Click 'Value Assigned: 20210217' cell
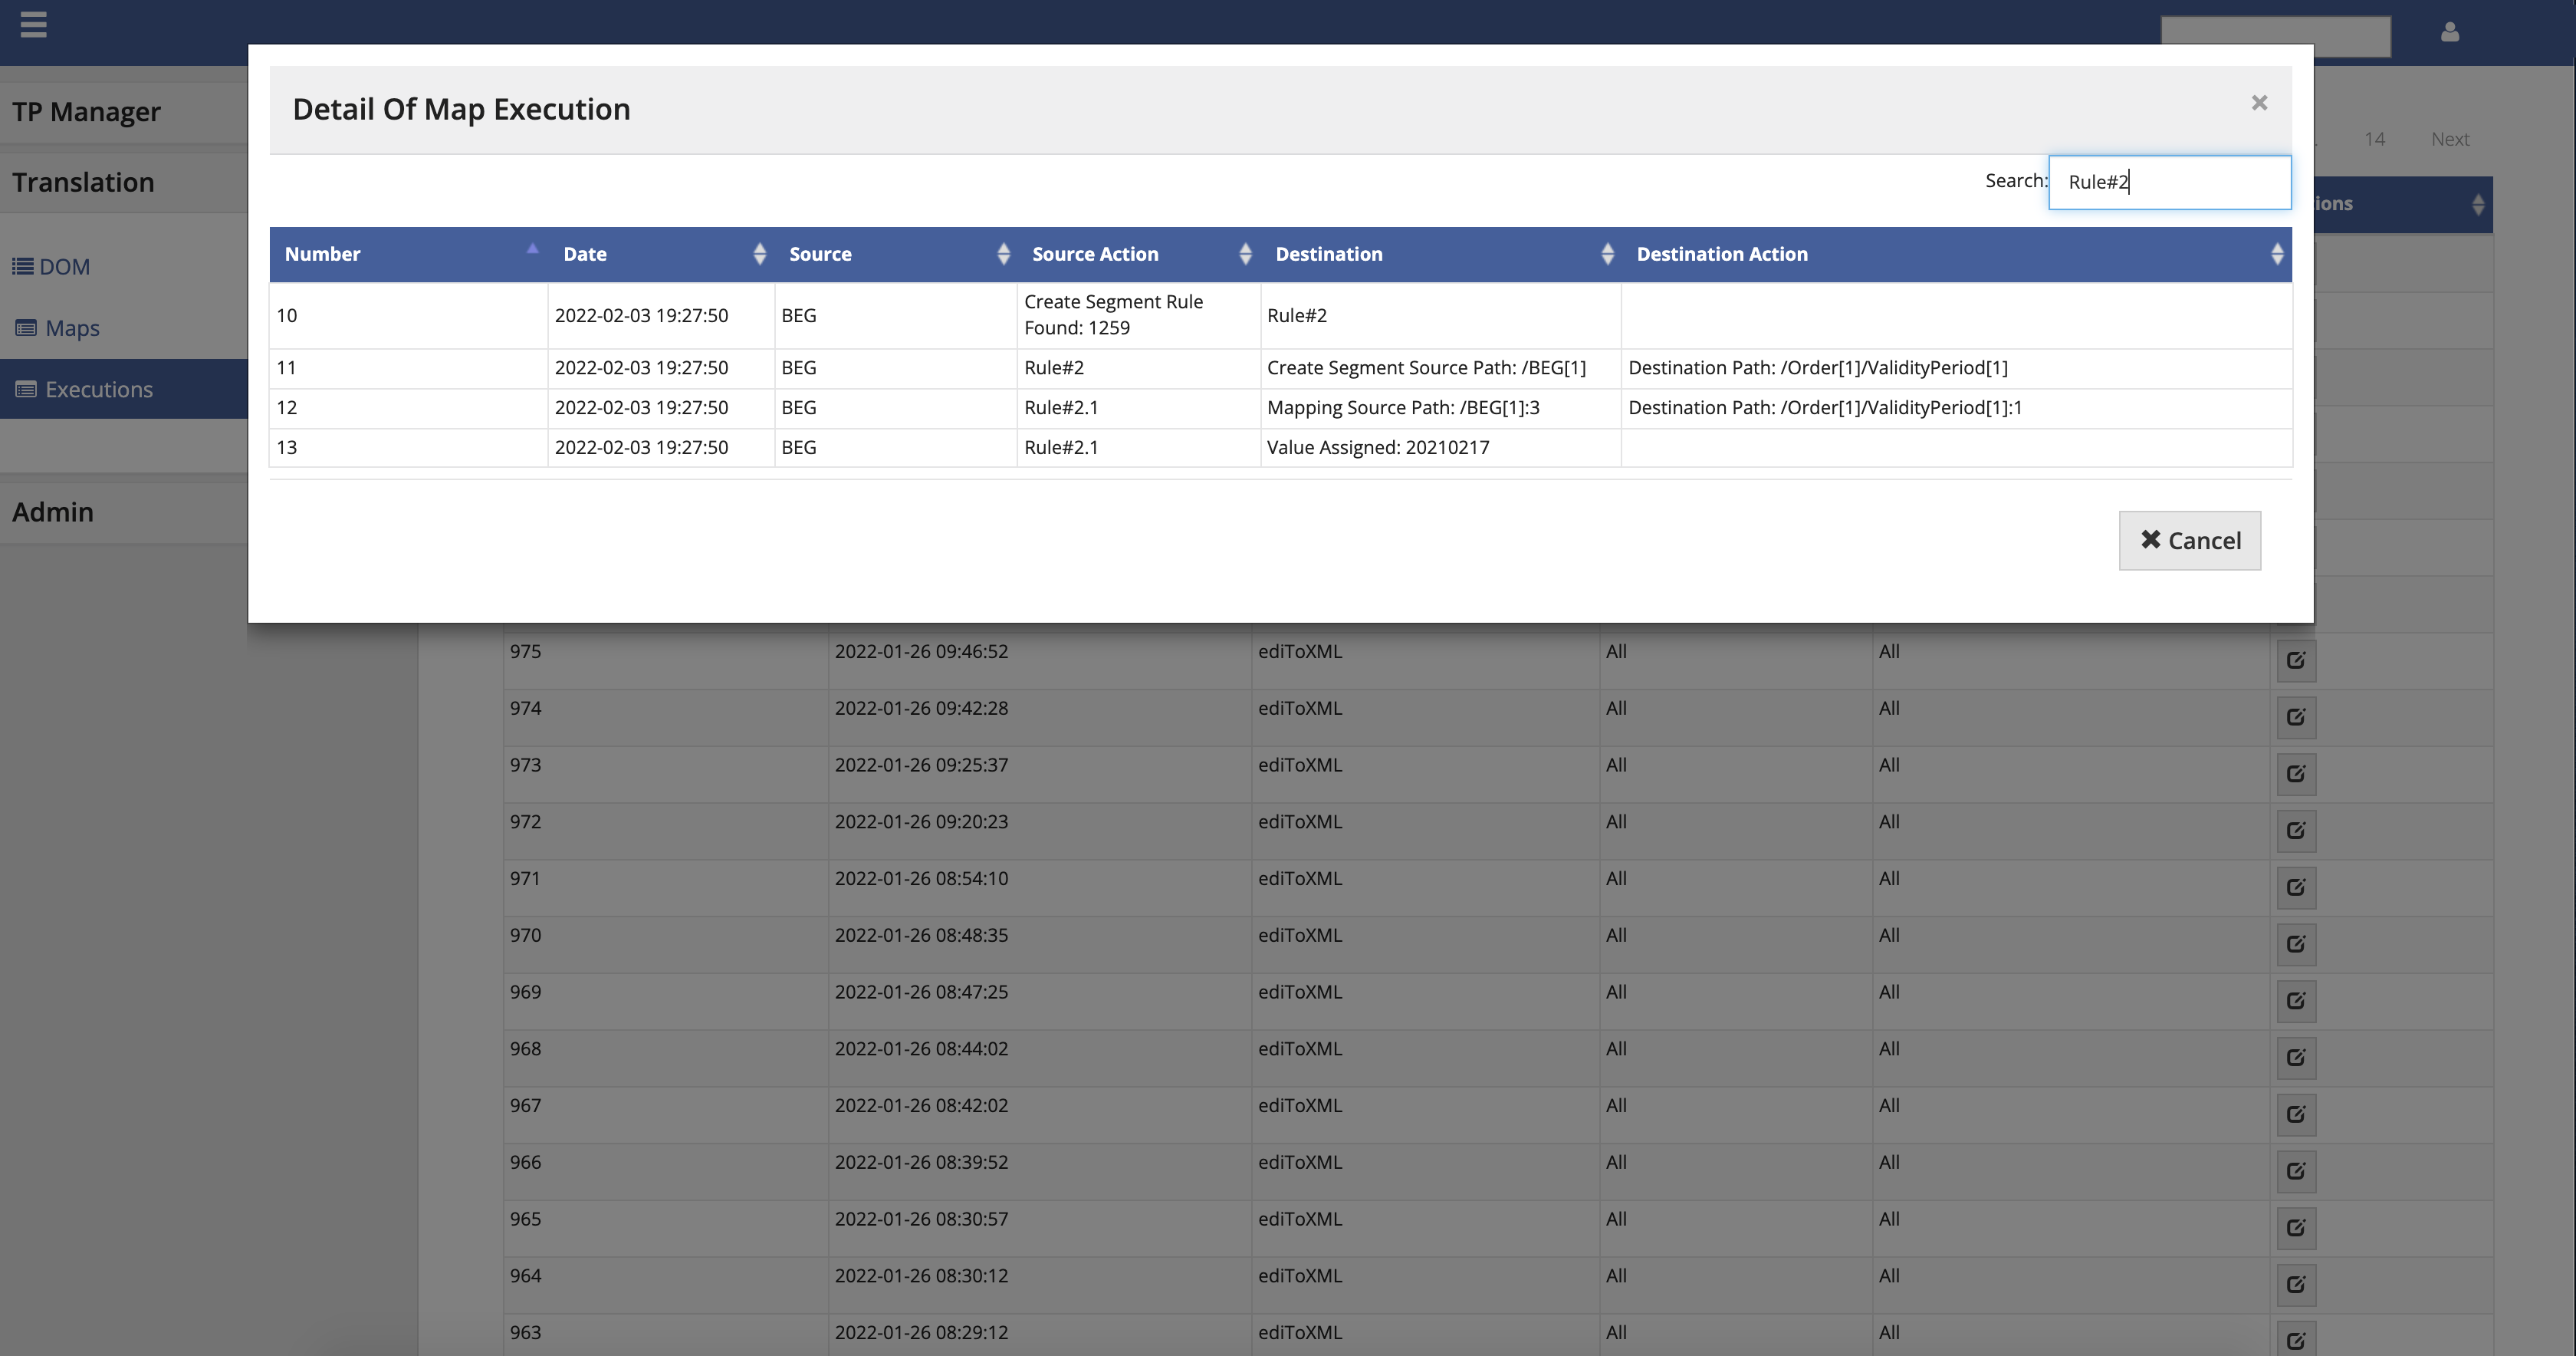2576x1356 pixels. [1441, 449]
